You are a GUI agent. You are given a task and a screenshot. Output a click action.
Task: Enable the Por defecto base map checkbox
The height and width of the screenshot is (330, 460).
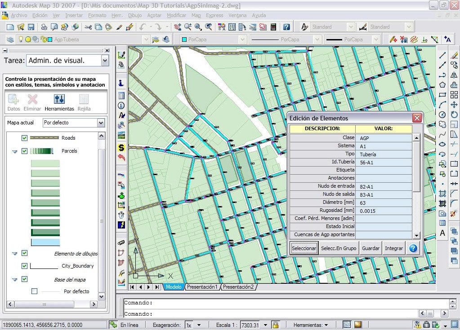point(35,291)
